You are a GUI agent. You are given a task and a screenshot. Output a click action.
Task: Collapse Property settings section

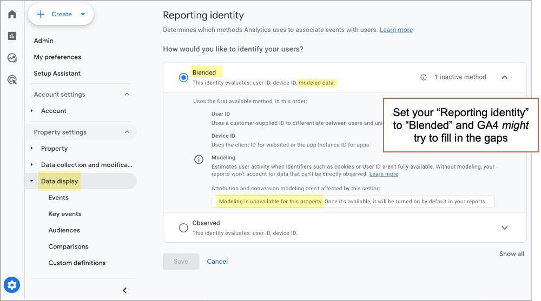point(127,132)
